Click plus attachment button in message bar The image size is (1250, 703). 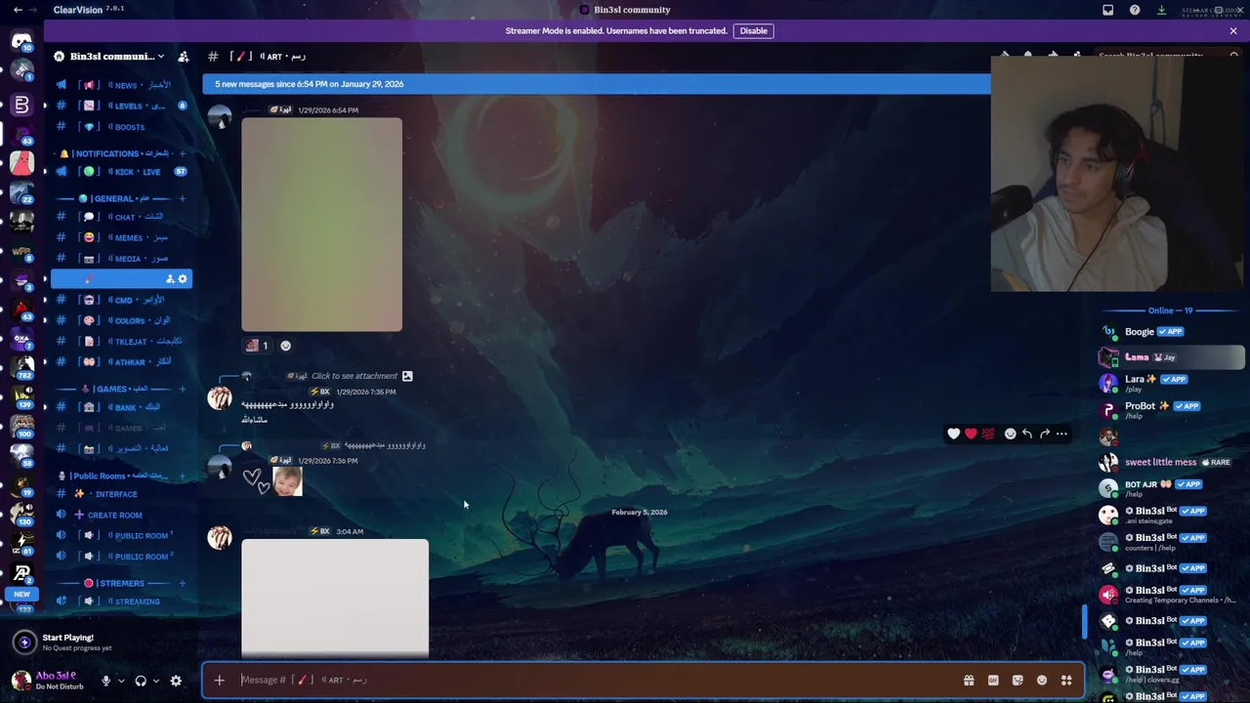pos(219,681)
